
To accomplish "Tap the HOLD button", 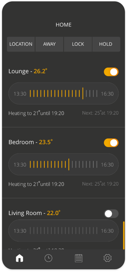I will pyautogui.click(x=106, y=44).
